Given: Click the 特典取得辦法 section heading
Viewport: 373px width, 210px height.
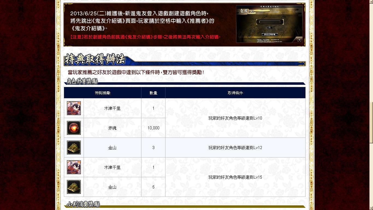Looking at the screenshot, I should (96, 59).
